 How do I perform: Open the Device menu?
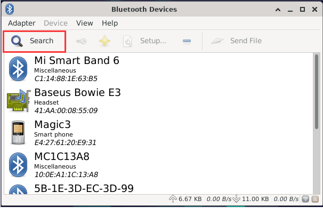point(55,23)
